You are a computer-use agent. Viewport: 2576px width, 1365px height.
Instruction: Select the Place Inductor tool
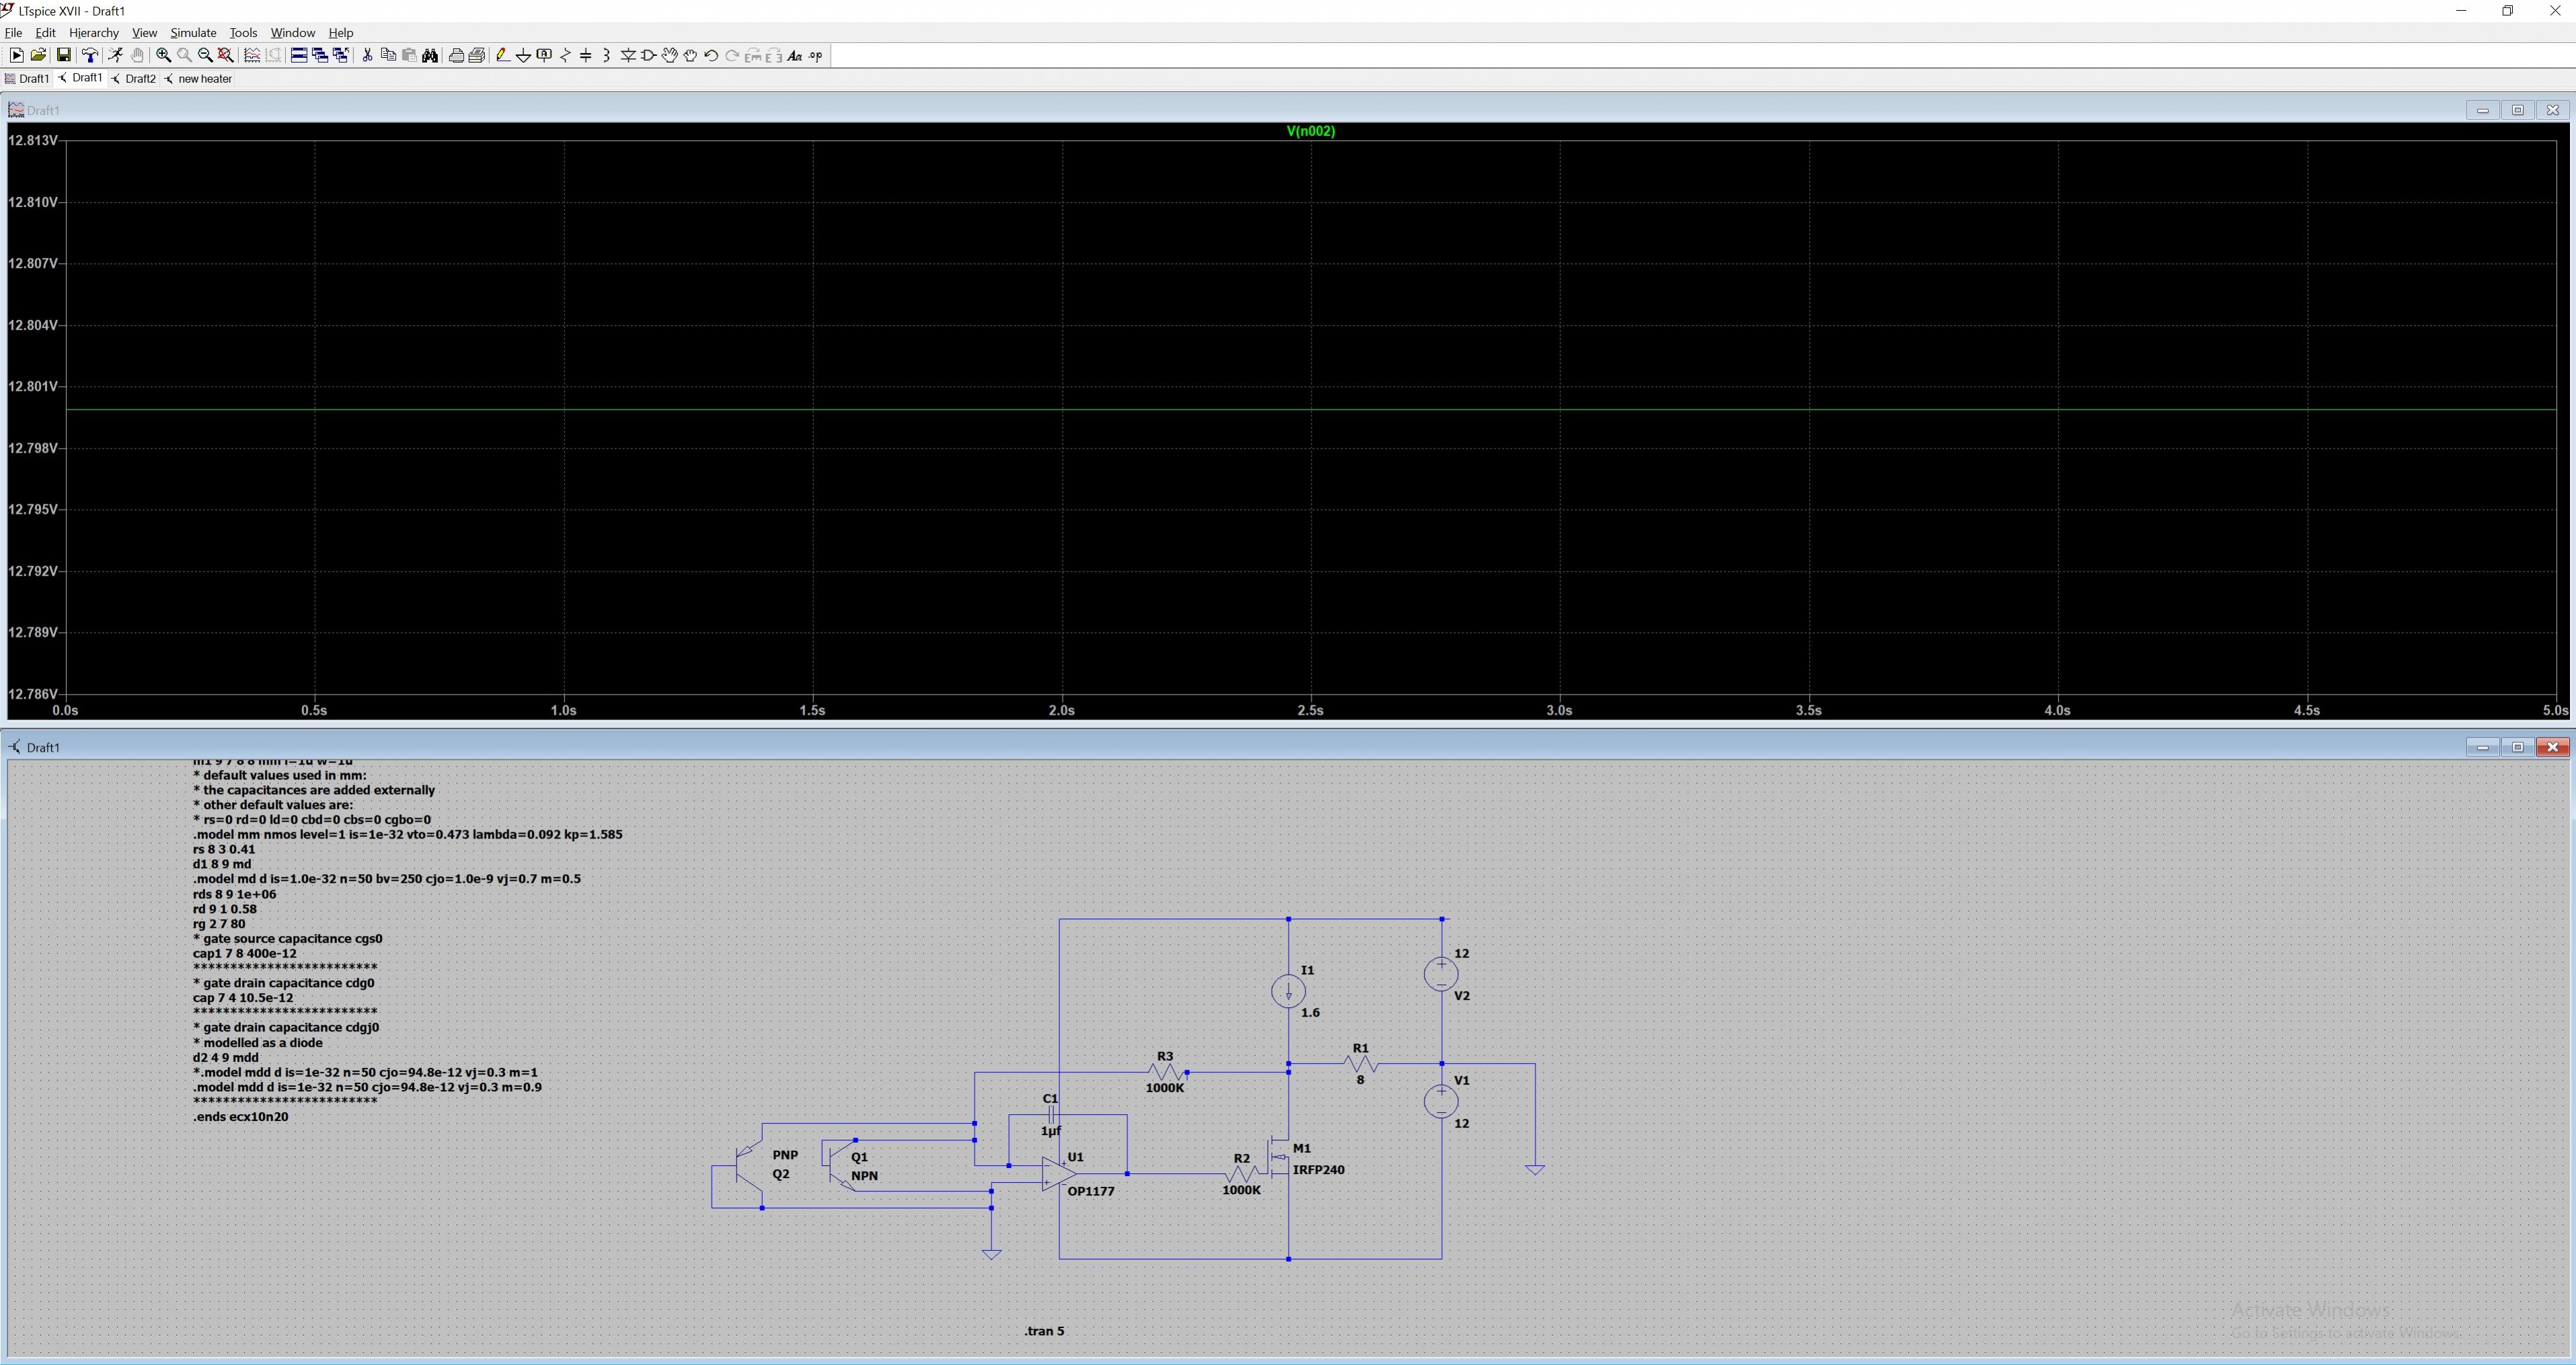click(607, 56)
